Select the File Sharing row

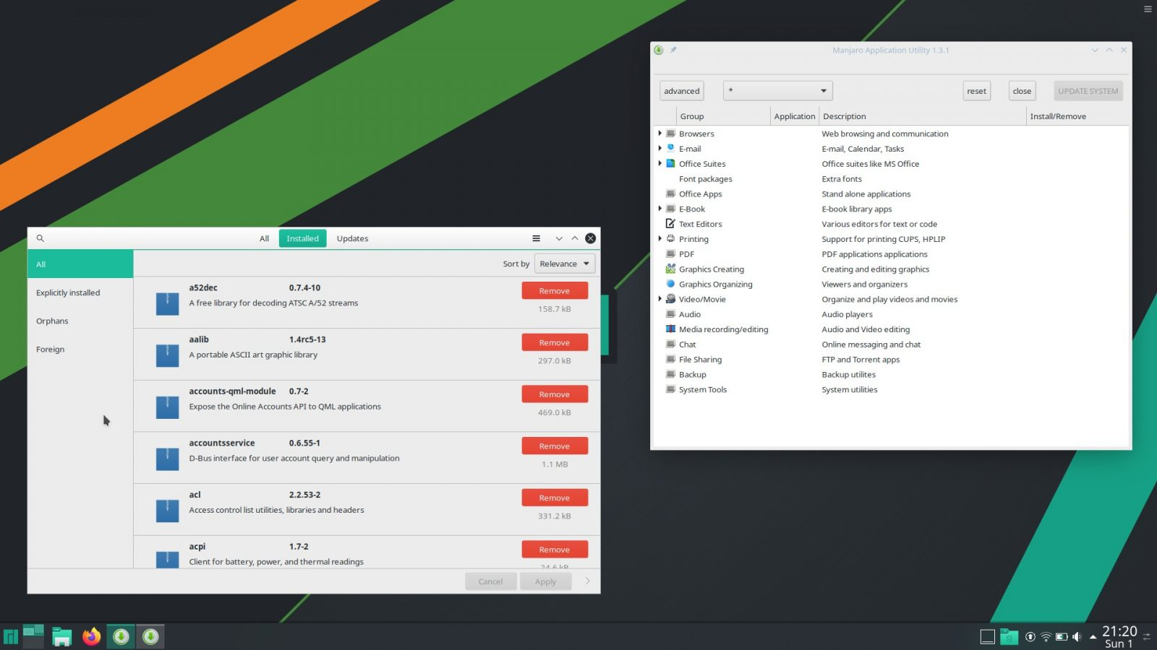pos(891,360)
